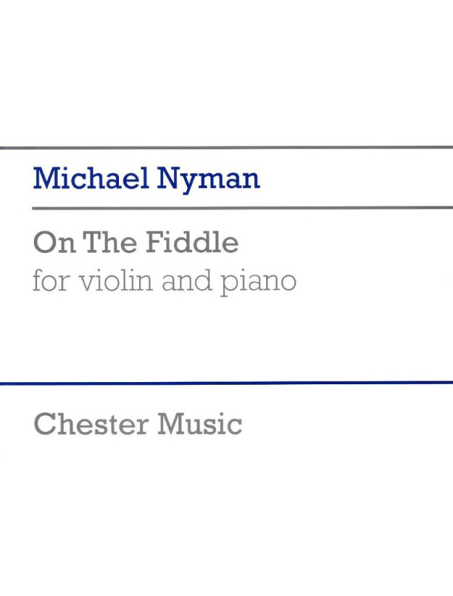The image size is (453, 596).
Task: Click the subtitle "for violin and piano"
Action: tap(164, 281)
